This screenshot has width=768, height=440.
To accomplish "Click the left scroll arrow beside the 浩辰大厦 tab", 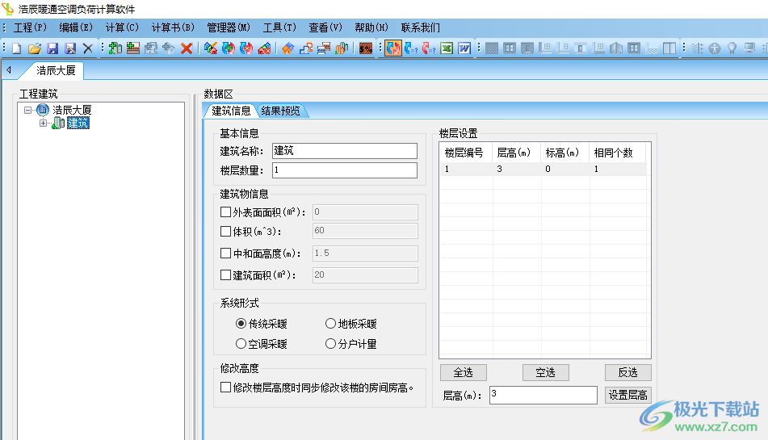I will pos(8,70).
